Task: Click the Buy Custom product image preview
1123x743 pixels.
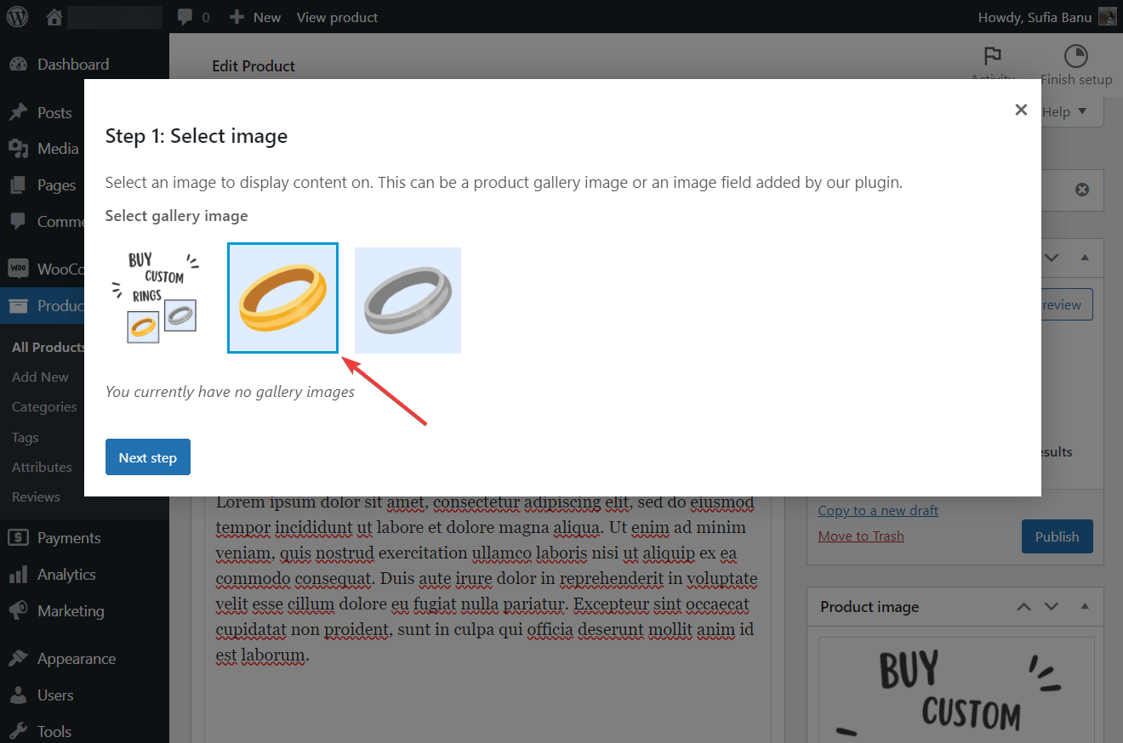Action: [x=956, y=689]
